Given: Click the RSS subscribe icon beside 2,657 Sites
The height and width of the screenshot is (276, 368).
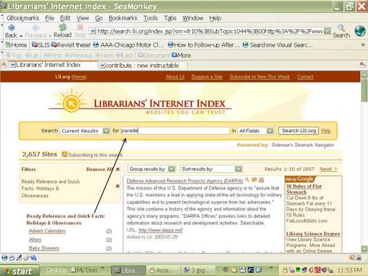Looking at the screenshot, I should pyautogui.click(x=65, y=154).
